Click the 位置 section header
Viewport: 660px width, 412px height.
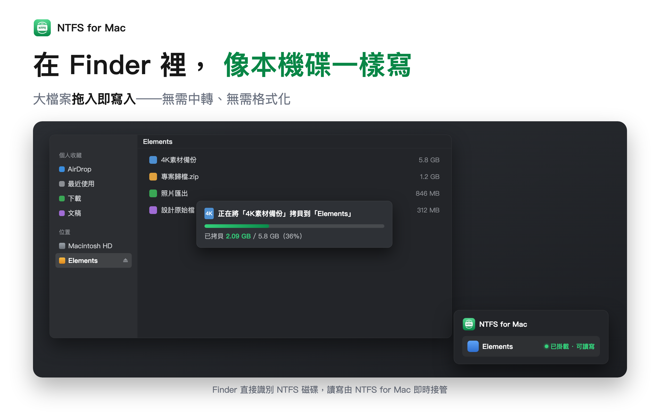coord(65,232)
